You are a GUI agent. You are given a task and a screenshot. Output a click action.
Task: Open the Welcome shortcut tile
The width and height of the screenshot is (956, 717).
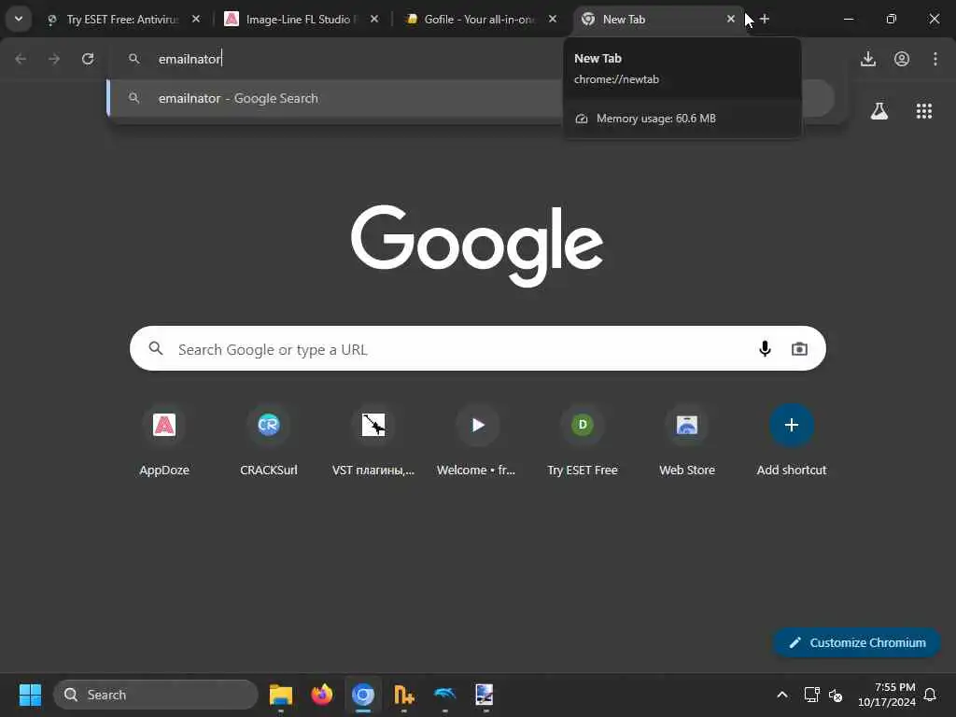pos(477,441)
